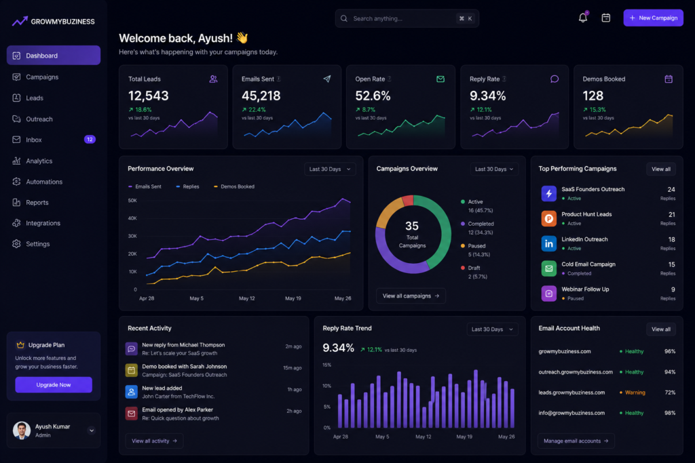Open Automations in sidebar
This screenshot has height=463, width=695.
(x=53, y=182)
